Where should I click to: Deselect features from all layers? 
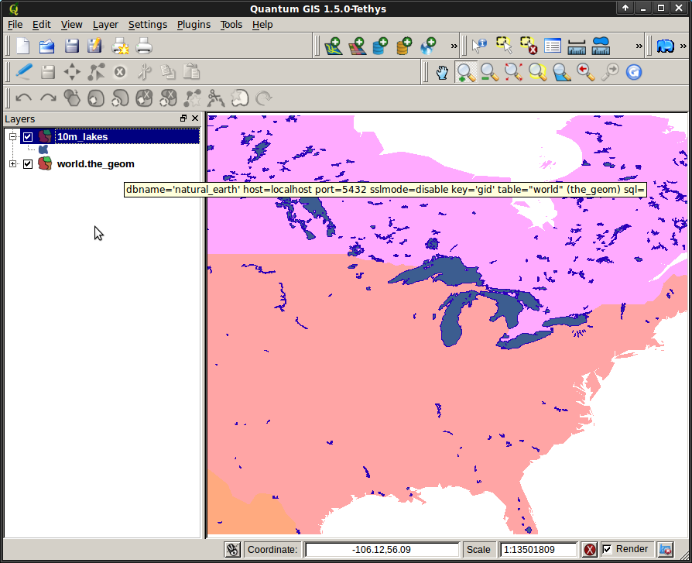pos(528,46)
